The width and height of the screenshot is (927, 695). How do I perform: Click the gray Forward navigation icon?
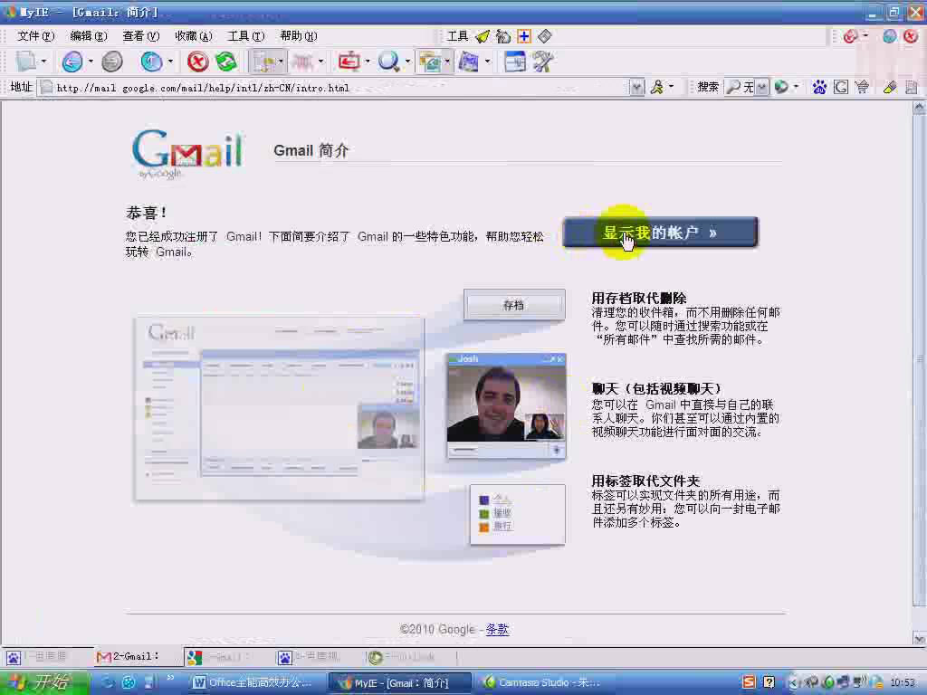111,62
